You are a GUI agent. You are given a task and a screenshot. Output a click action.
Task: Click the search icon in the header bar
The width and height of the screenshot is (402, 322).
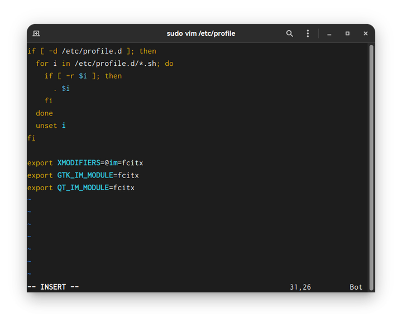tap(289, 33)
